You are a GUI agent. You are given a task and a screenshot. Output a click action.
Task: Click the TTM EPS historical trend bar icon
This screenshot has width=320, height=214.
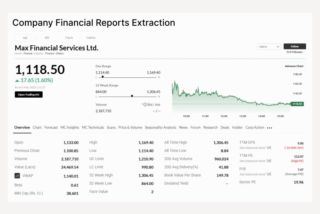coord(269,148)
